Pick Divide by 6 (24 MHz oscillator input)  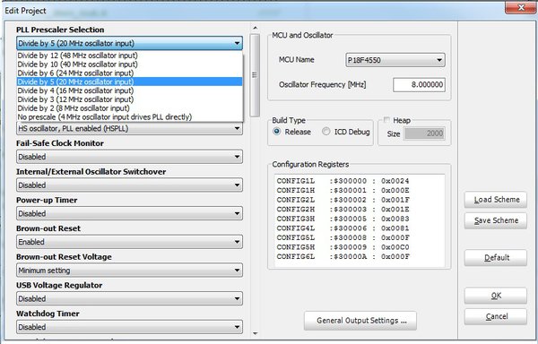[130, 73]
